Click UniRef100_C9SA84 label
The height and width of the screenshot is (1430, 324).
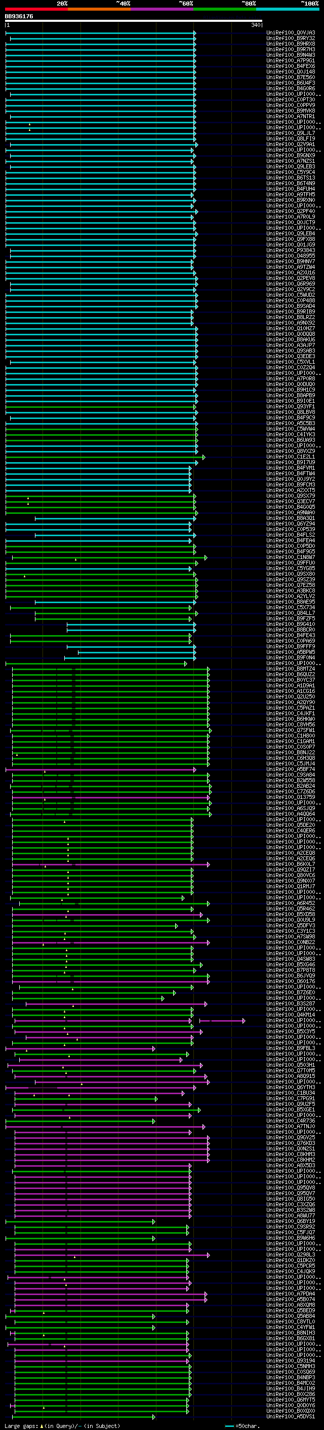[x=291, y=775]
